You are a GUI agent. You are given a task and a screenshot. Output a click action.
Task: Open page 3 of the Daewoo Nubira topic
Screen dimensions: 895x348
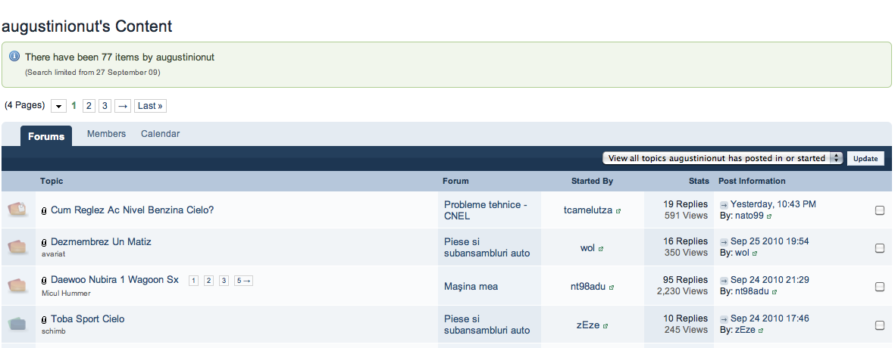pyautogui.click(x=224, y=281)
